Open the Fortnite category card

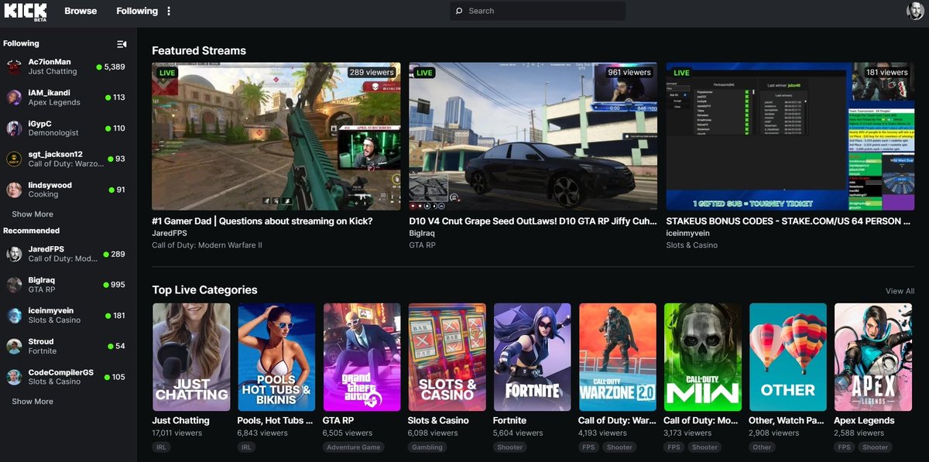click(532, 357)
